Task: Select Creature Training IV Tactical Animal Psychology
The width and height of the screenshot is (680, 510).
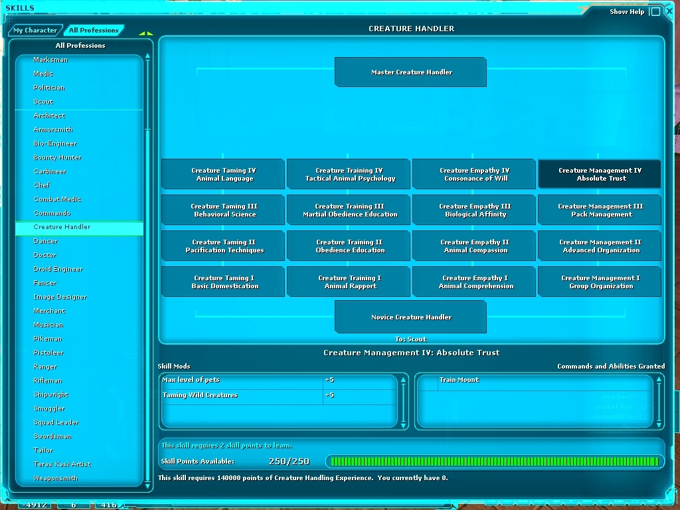Action: [349, 175]
